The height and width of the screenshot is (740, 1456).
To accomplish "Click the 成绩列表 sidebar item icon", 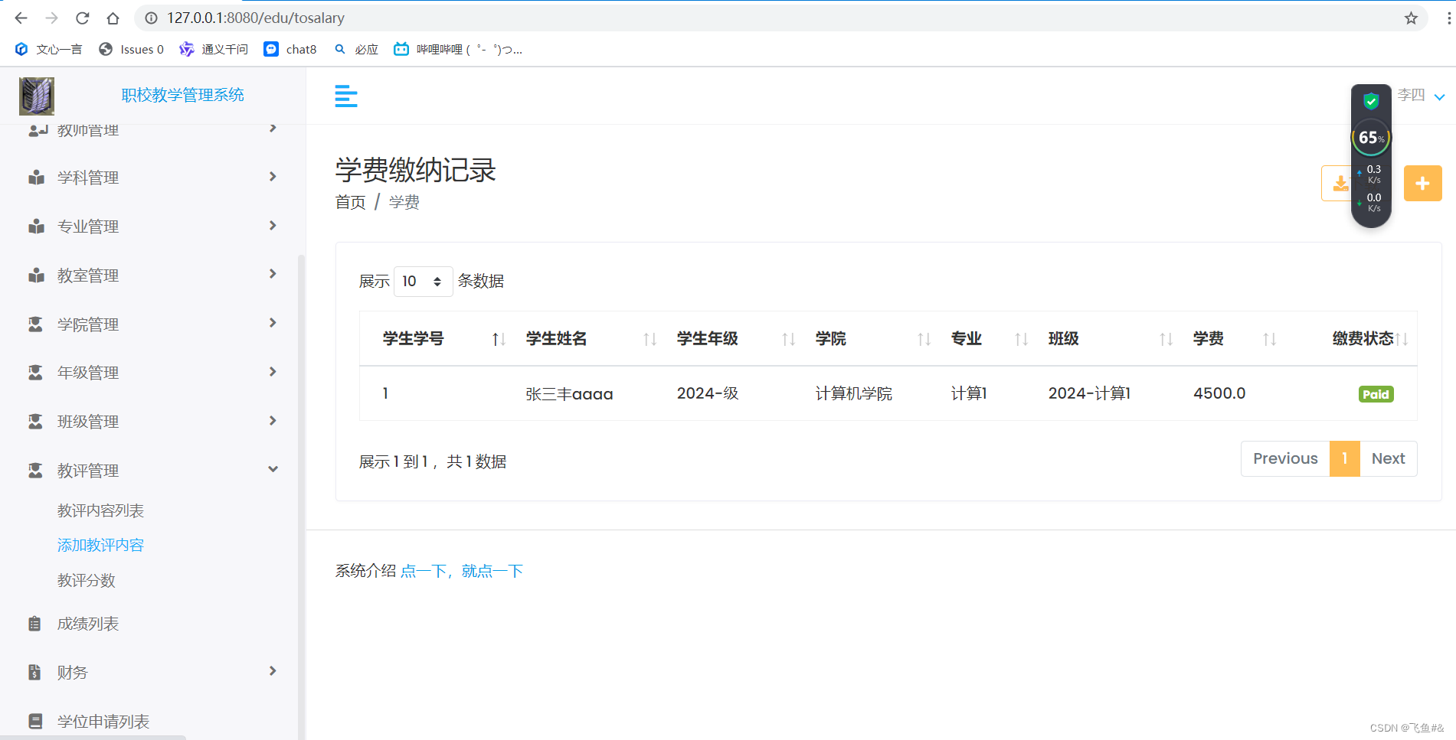I will (x=34, y=623).
